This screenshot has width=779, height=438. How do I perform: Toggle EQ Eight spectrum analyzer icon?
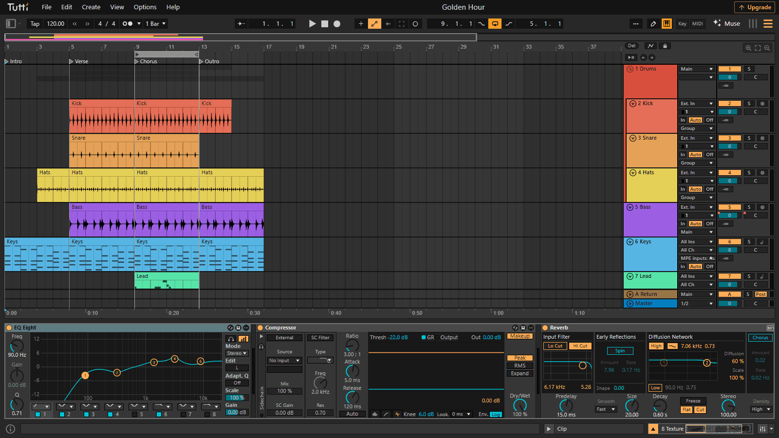[x=243, y=339]
